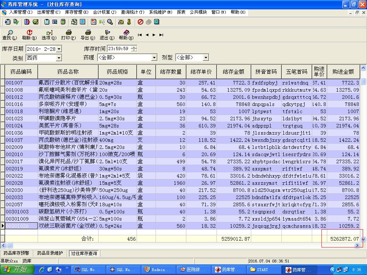Click the plain clipboard toolbar icon

click(x=47, y=22)
